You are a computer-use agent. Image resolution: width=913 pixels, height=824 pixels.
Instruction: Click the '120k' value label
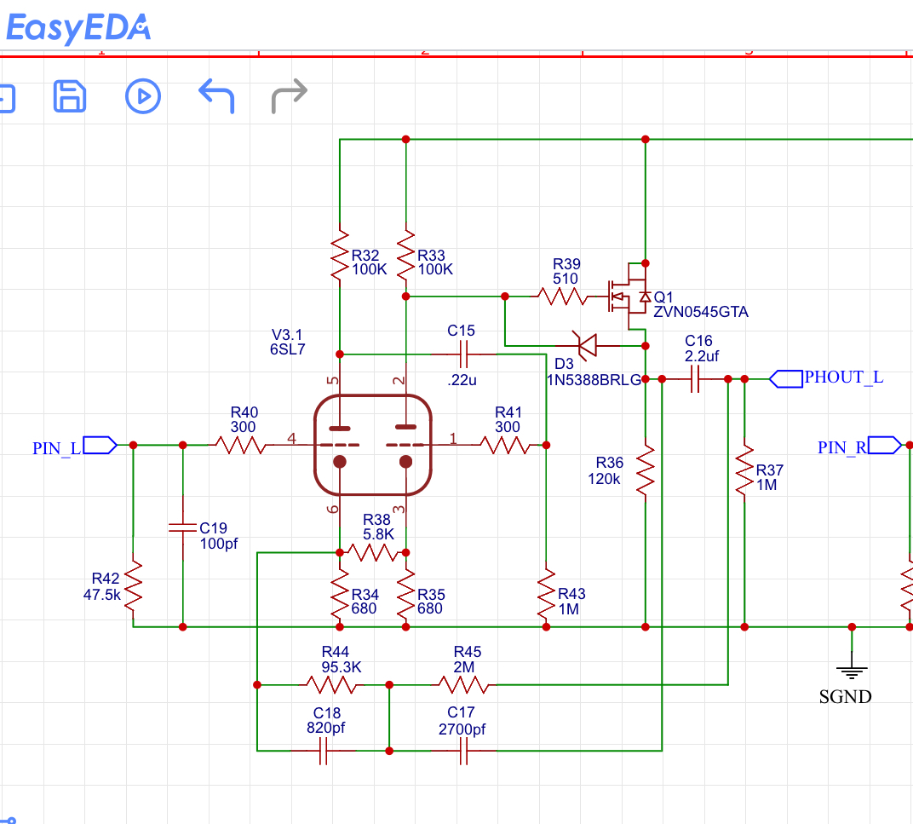click(x=604, y=478)
